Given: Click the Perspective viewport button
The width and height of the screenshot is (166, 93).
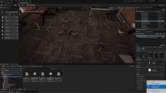Looking at the screenshot, I should click(x=25, y=8).
